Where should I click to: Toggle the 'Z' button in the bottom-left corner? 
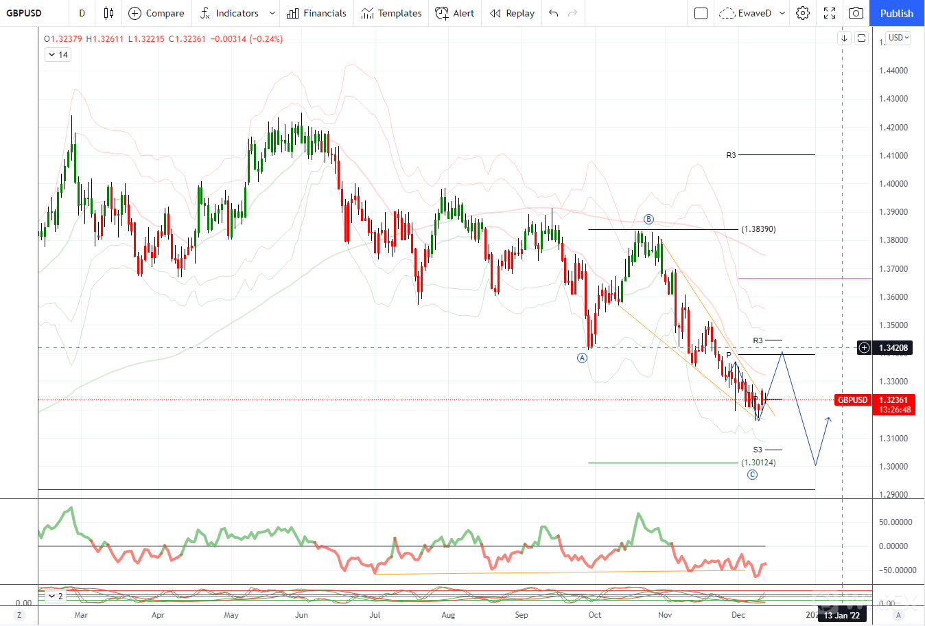pyautogui.click(x=19, y=615)
